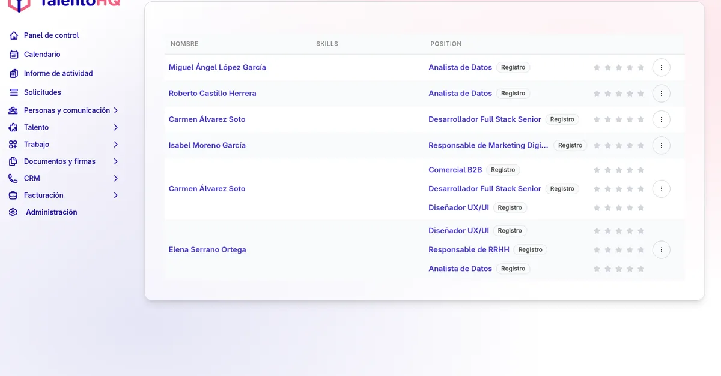Open options menu for Roberto Castillo Herrera

click(x=661, y=94)
